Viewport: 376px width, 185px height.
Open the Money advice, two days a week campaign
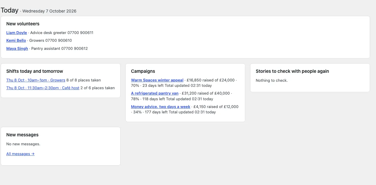click(x=161, y=107)
